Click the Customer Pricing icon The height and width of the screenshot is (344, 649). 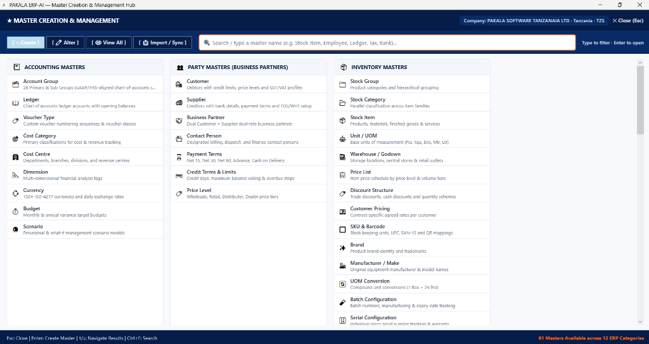(342, 212)
